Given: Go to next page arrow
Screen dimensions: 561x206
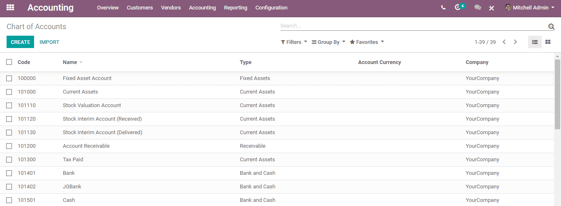Looking at the screenshot, I should tap(515, 42).
